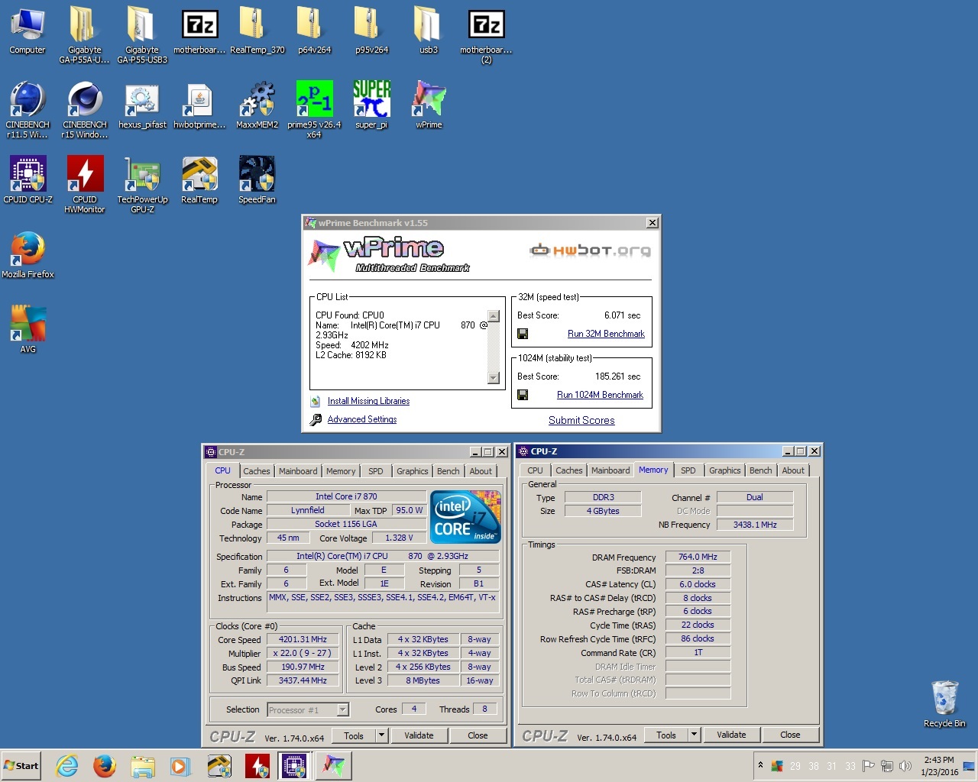Open the Start menu
This screenshot has height=782, width=978.
(21, 766)
